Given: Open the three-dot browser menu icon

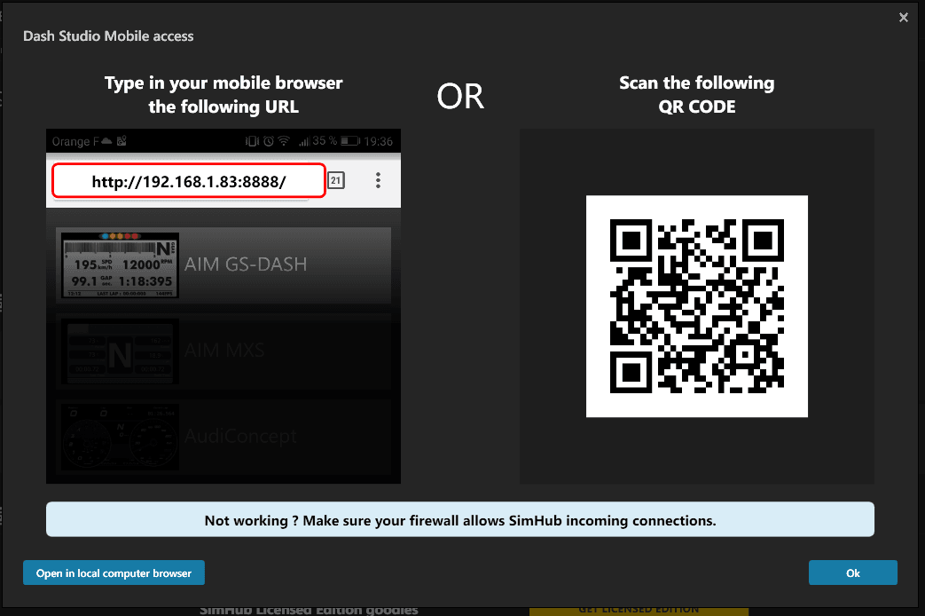Looking at the screenshot, I should coord(378,180).
